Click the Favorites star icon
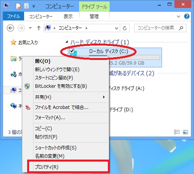Image resolution: width=194 pixels, height=174 pixels. click(x=14, y=42)
